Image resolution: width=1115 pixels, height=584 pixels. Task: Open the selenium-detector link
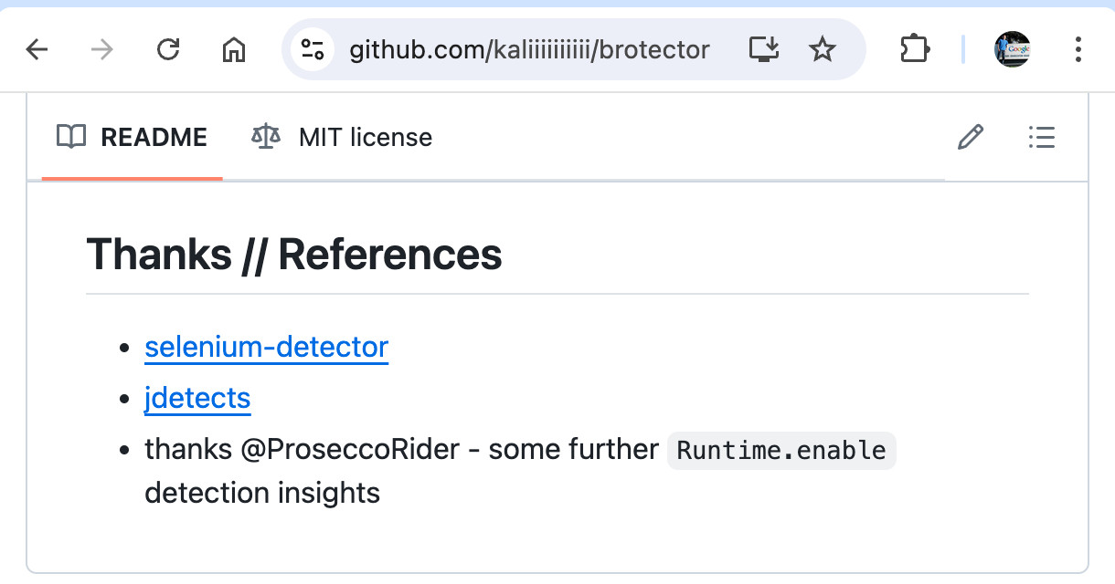[267, 347]
